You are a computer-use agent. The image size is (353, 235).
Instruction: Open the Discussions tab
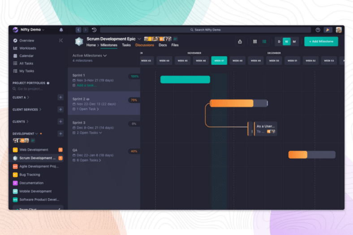click(145, 45)
